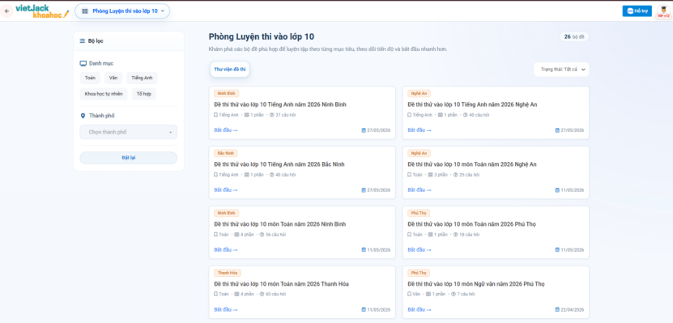Viewport: 673px width, 323px height.
Task: Open the Trạng thái: Tất cả dropdown
Action: [x=561, y=70]
